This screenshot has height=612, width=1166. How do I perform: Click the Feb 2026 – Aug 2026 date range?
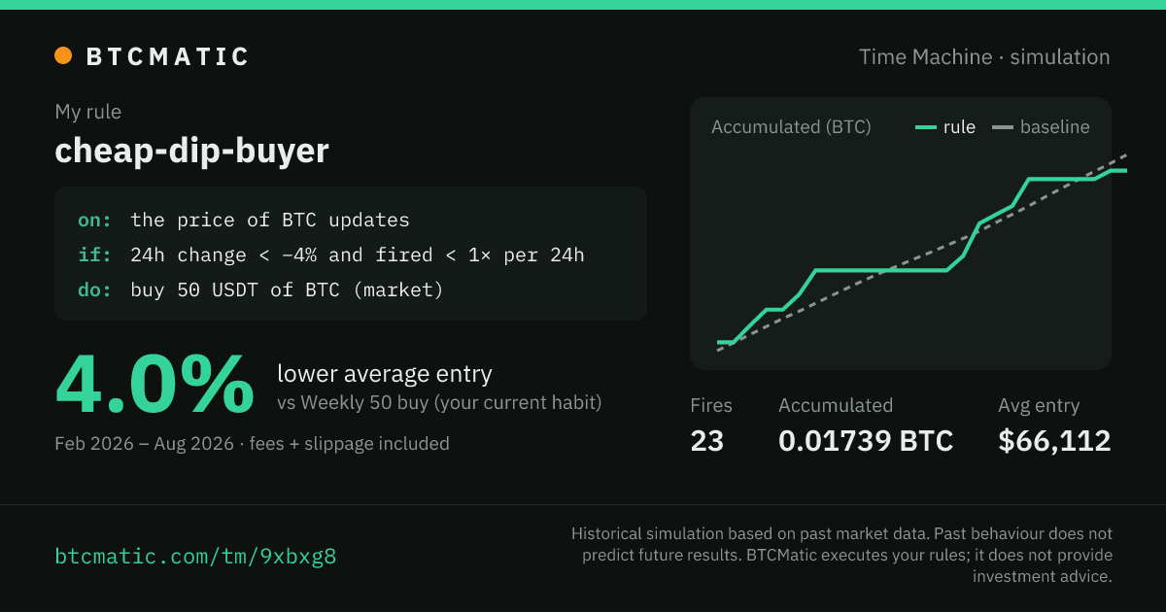(x=144, y=444)
